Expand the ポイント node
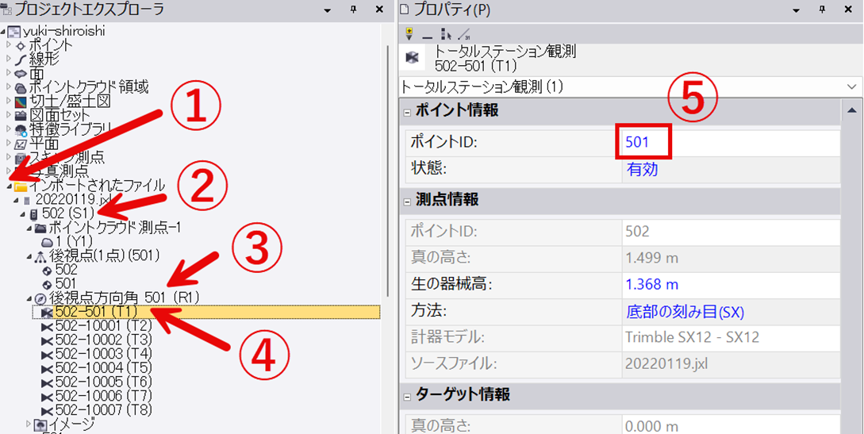864x434 pixels. coord(9,44)
